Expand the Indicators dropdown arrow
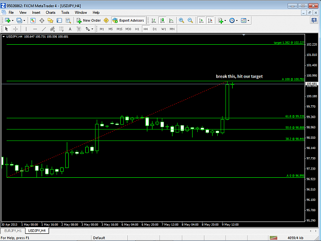 225,21
